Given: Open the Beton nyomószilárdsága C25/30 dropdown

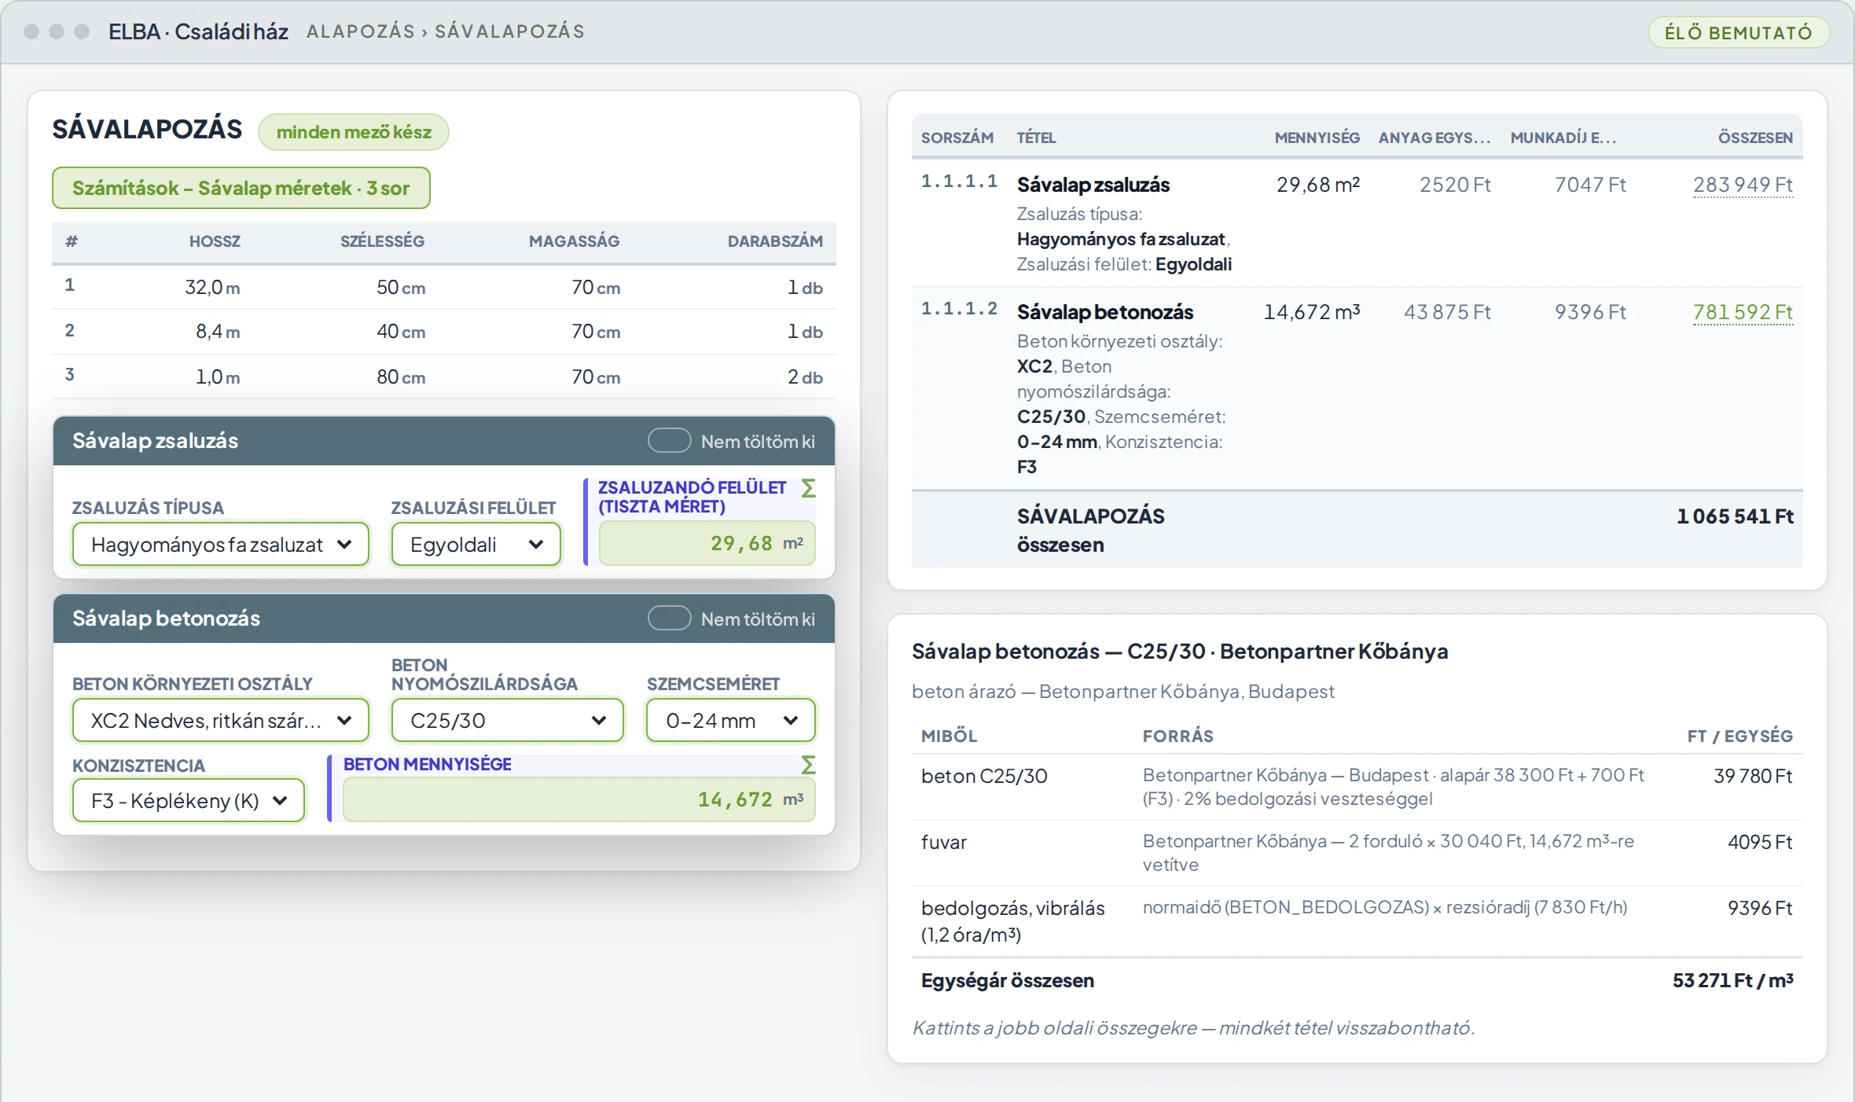Looking at the screenshot, I should click(x=508, y=720).
